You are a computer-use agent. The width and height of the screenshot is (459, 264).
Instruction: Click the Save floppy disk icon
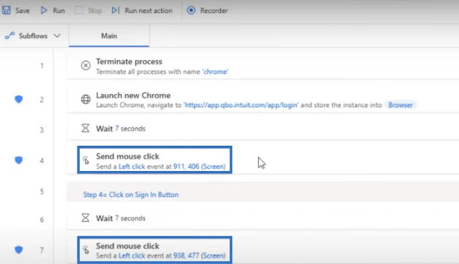tap(6, 10)
